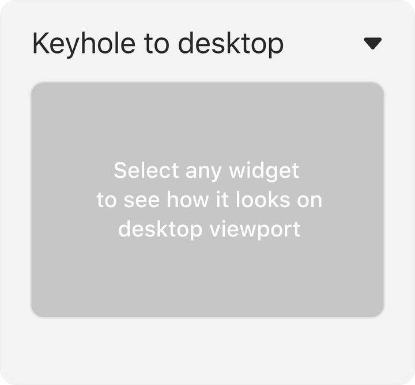415x385 pixels.
Task: Click the word 'Select' in the preview hint
Action: [146, 170]
